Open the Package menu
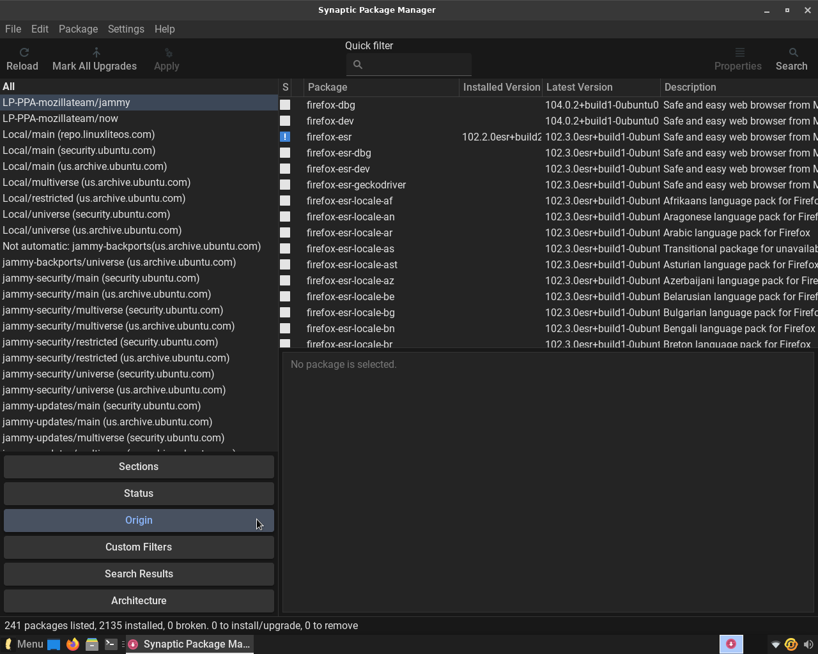Viewport: 818px width, 654px height. [78, 29]
